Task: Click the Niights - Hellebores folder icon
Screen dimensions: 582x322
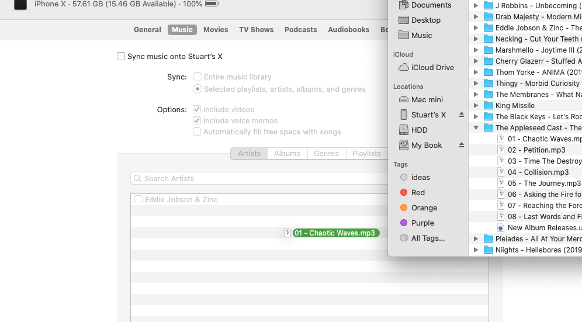Action: click(x=489, y=250)
